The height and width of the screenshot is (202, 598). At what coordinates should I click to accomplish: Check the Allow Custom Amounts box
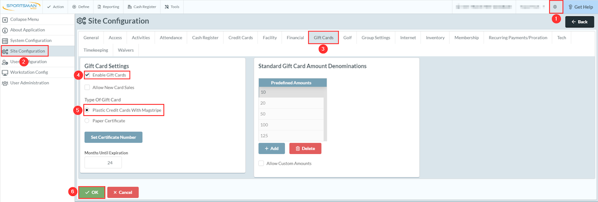point(261,163)
